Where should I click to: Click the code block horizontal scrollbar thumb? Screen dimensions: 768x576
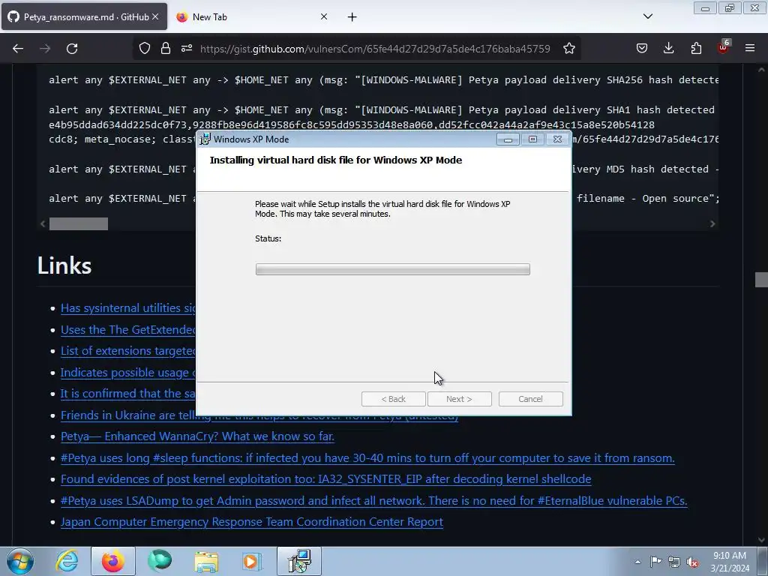coord(78,223)
